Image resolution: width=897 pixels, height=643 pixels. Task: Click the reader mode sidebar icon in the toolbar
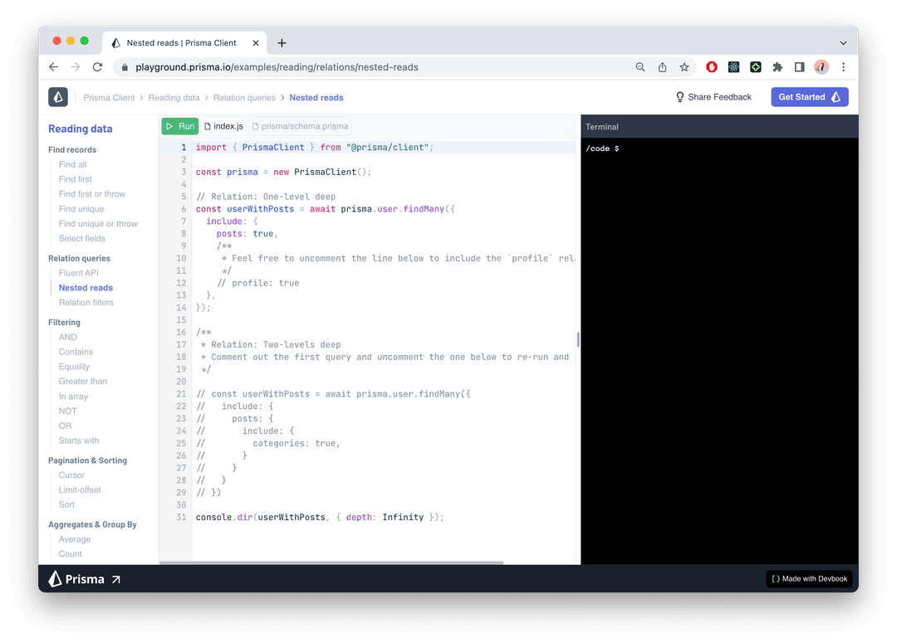coord(799,67)
